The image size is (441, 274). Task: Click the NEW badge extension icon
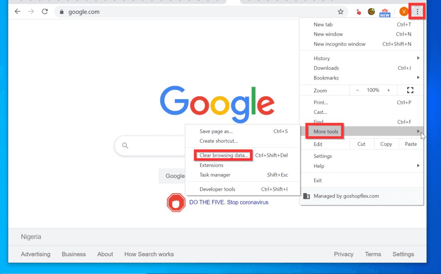point(385,13)
